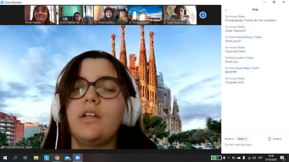The width and height of the screenshot is (289, 162).
Task: Click the signal strength icon beside 'From Barcelona, Spain'
Action: [2, 147]
